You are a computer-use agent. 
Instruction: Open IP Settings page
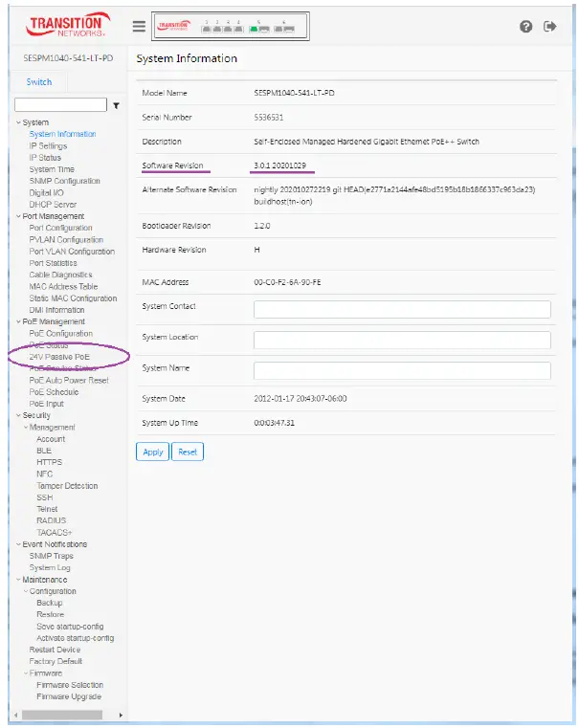pos(48,145)
